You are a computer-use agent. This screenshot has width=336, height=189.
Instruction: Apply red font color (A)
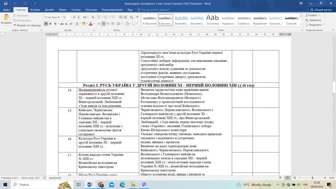click(91, 24)
